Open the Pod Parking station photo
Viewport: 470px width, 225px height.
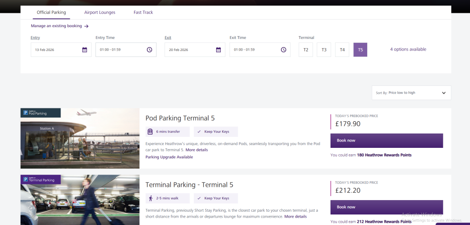coord(80,138)
